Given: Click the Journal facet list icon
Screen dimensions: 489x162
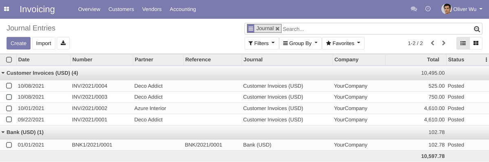Looking at the screenshot, I should point(251,29).
